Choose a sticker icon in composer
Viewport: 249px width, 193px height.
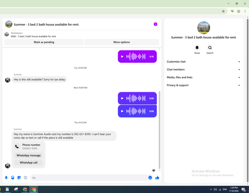[19, 178]
